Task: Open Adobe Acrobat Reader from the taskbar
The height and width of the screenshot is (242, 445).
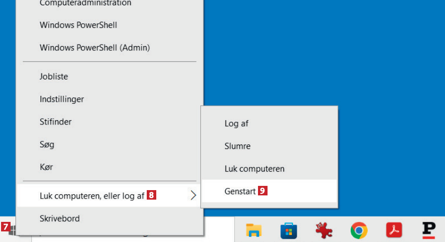Action: point(394,230)
